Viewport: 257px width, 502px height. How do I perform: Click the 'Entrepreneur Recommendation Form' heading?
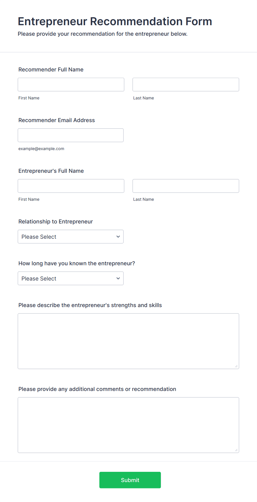click(x=115, y=21)
